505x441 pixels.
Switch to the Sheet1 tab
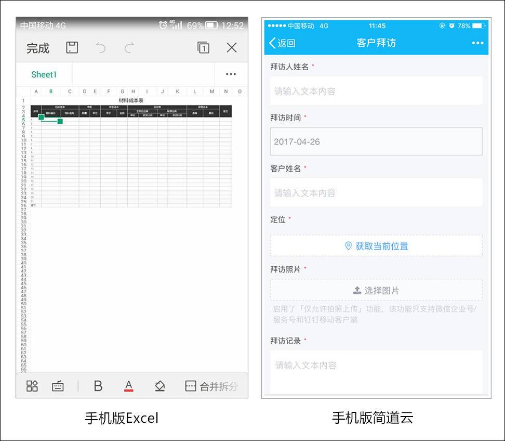[44, 74]
